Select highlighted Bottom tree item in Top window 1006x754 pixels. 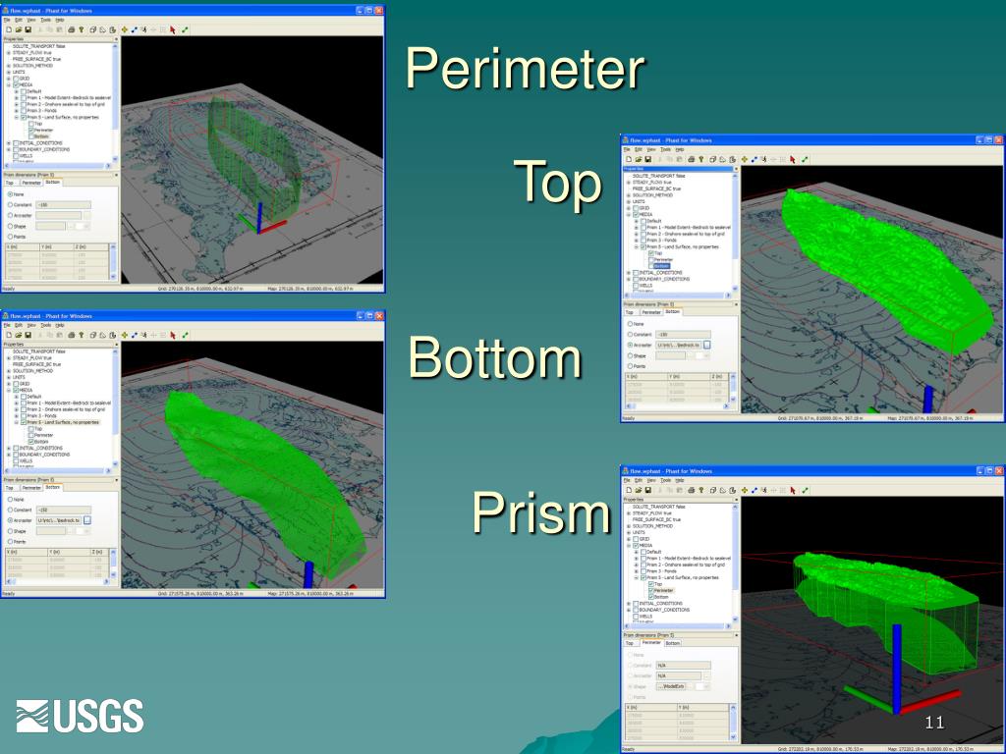661,266
